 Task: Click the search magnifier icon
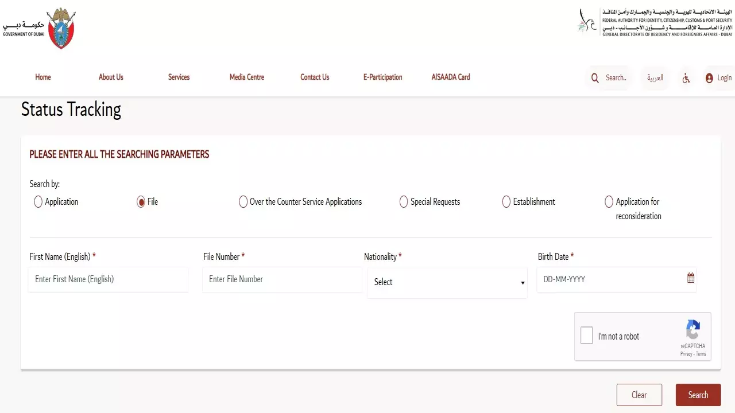click(595, 78)
